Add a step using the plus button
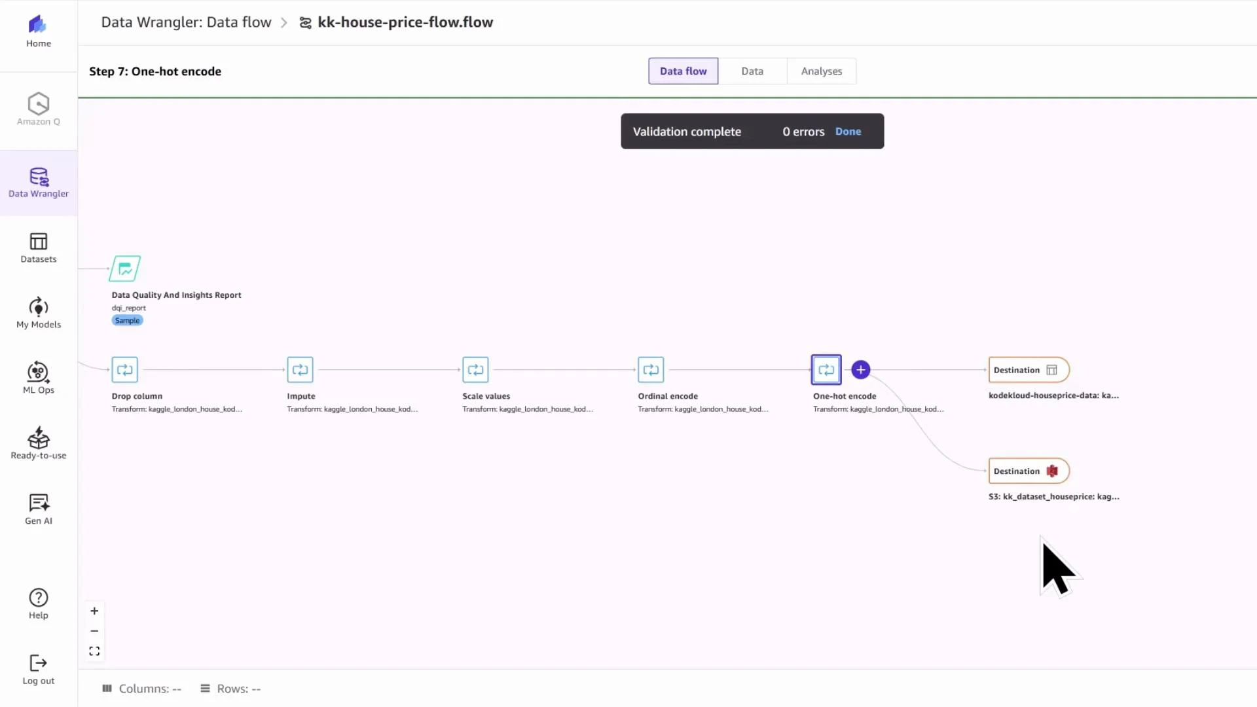The height and width of the screenshot is (707, 1257). tap(860, 369)
